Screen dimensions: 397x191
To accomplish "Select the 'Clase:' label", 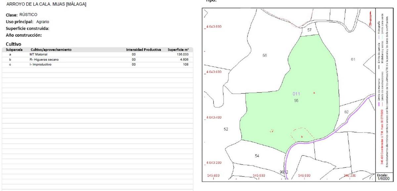I will [x=12, y=15].
